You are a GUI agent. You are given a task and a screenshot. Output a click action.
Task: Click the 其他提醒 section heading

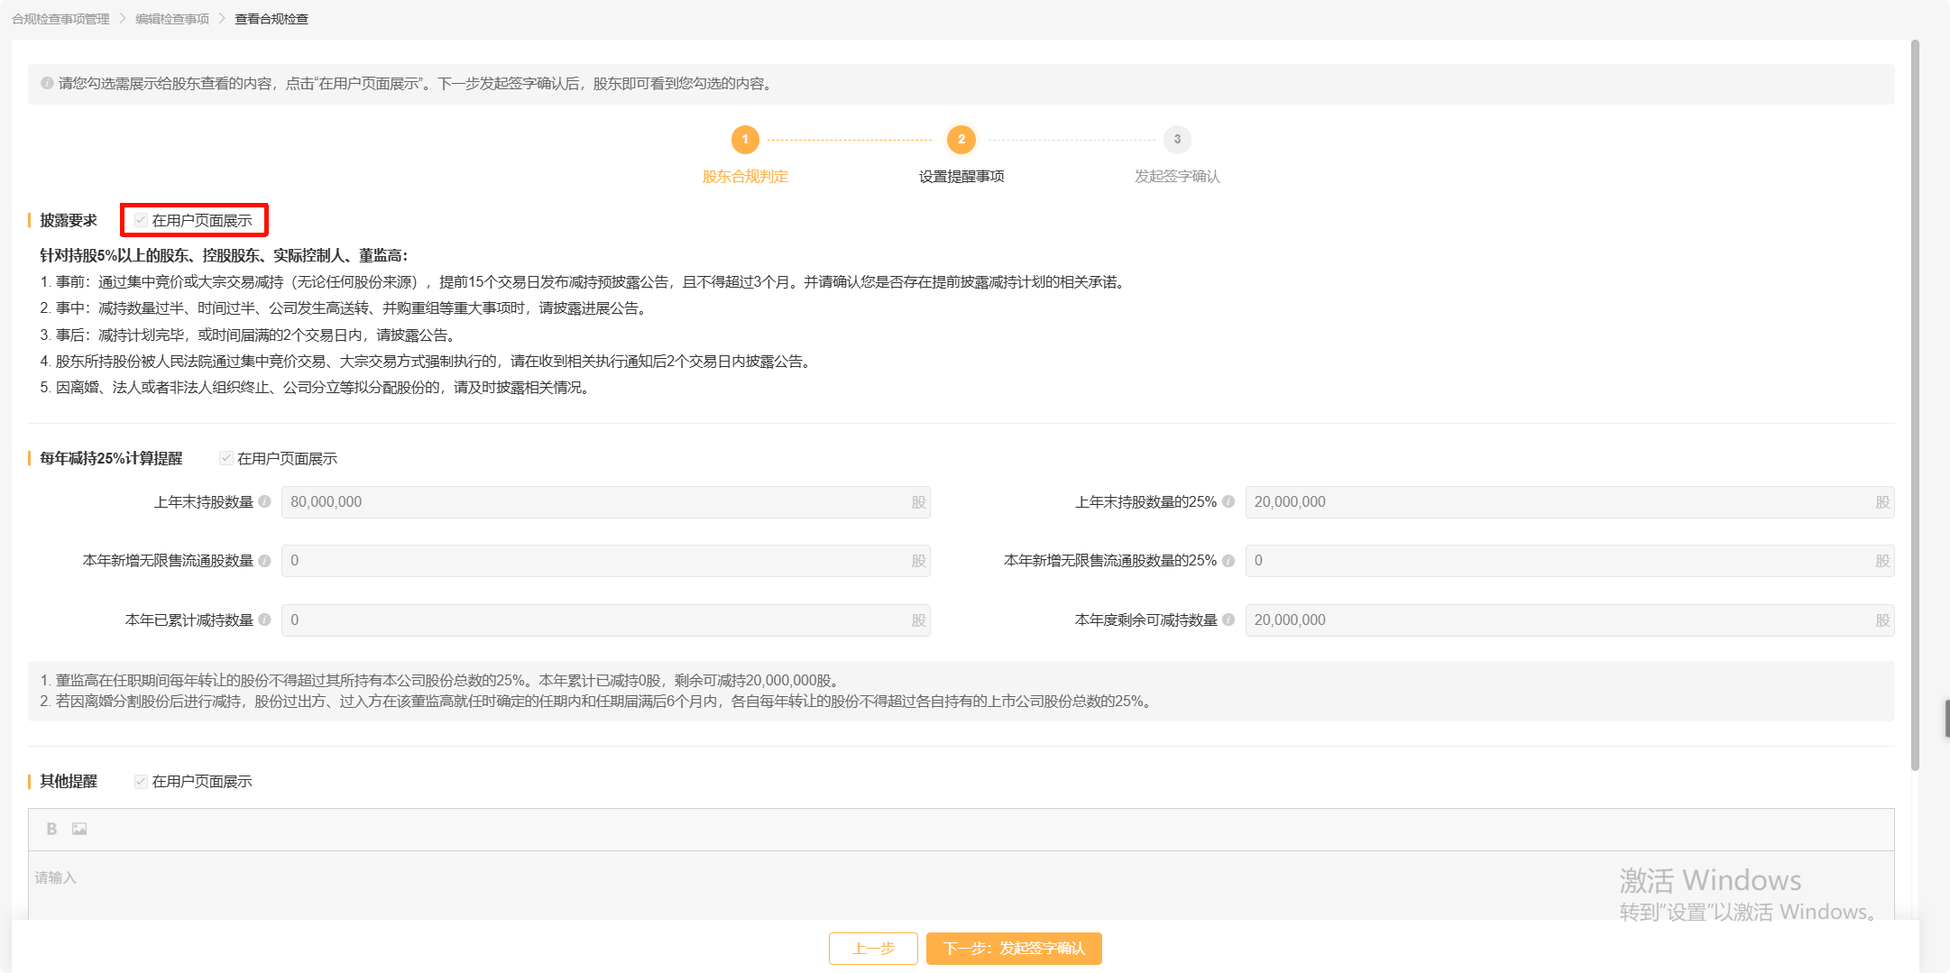pos(69,782)
